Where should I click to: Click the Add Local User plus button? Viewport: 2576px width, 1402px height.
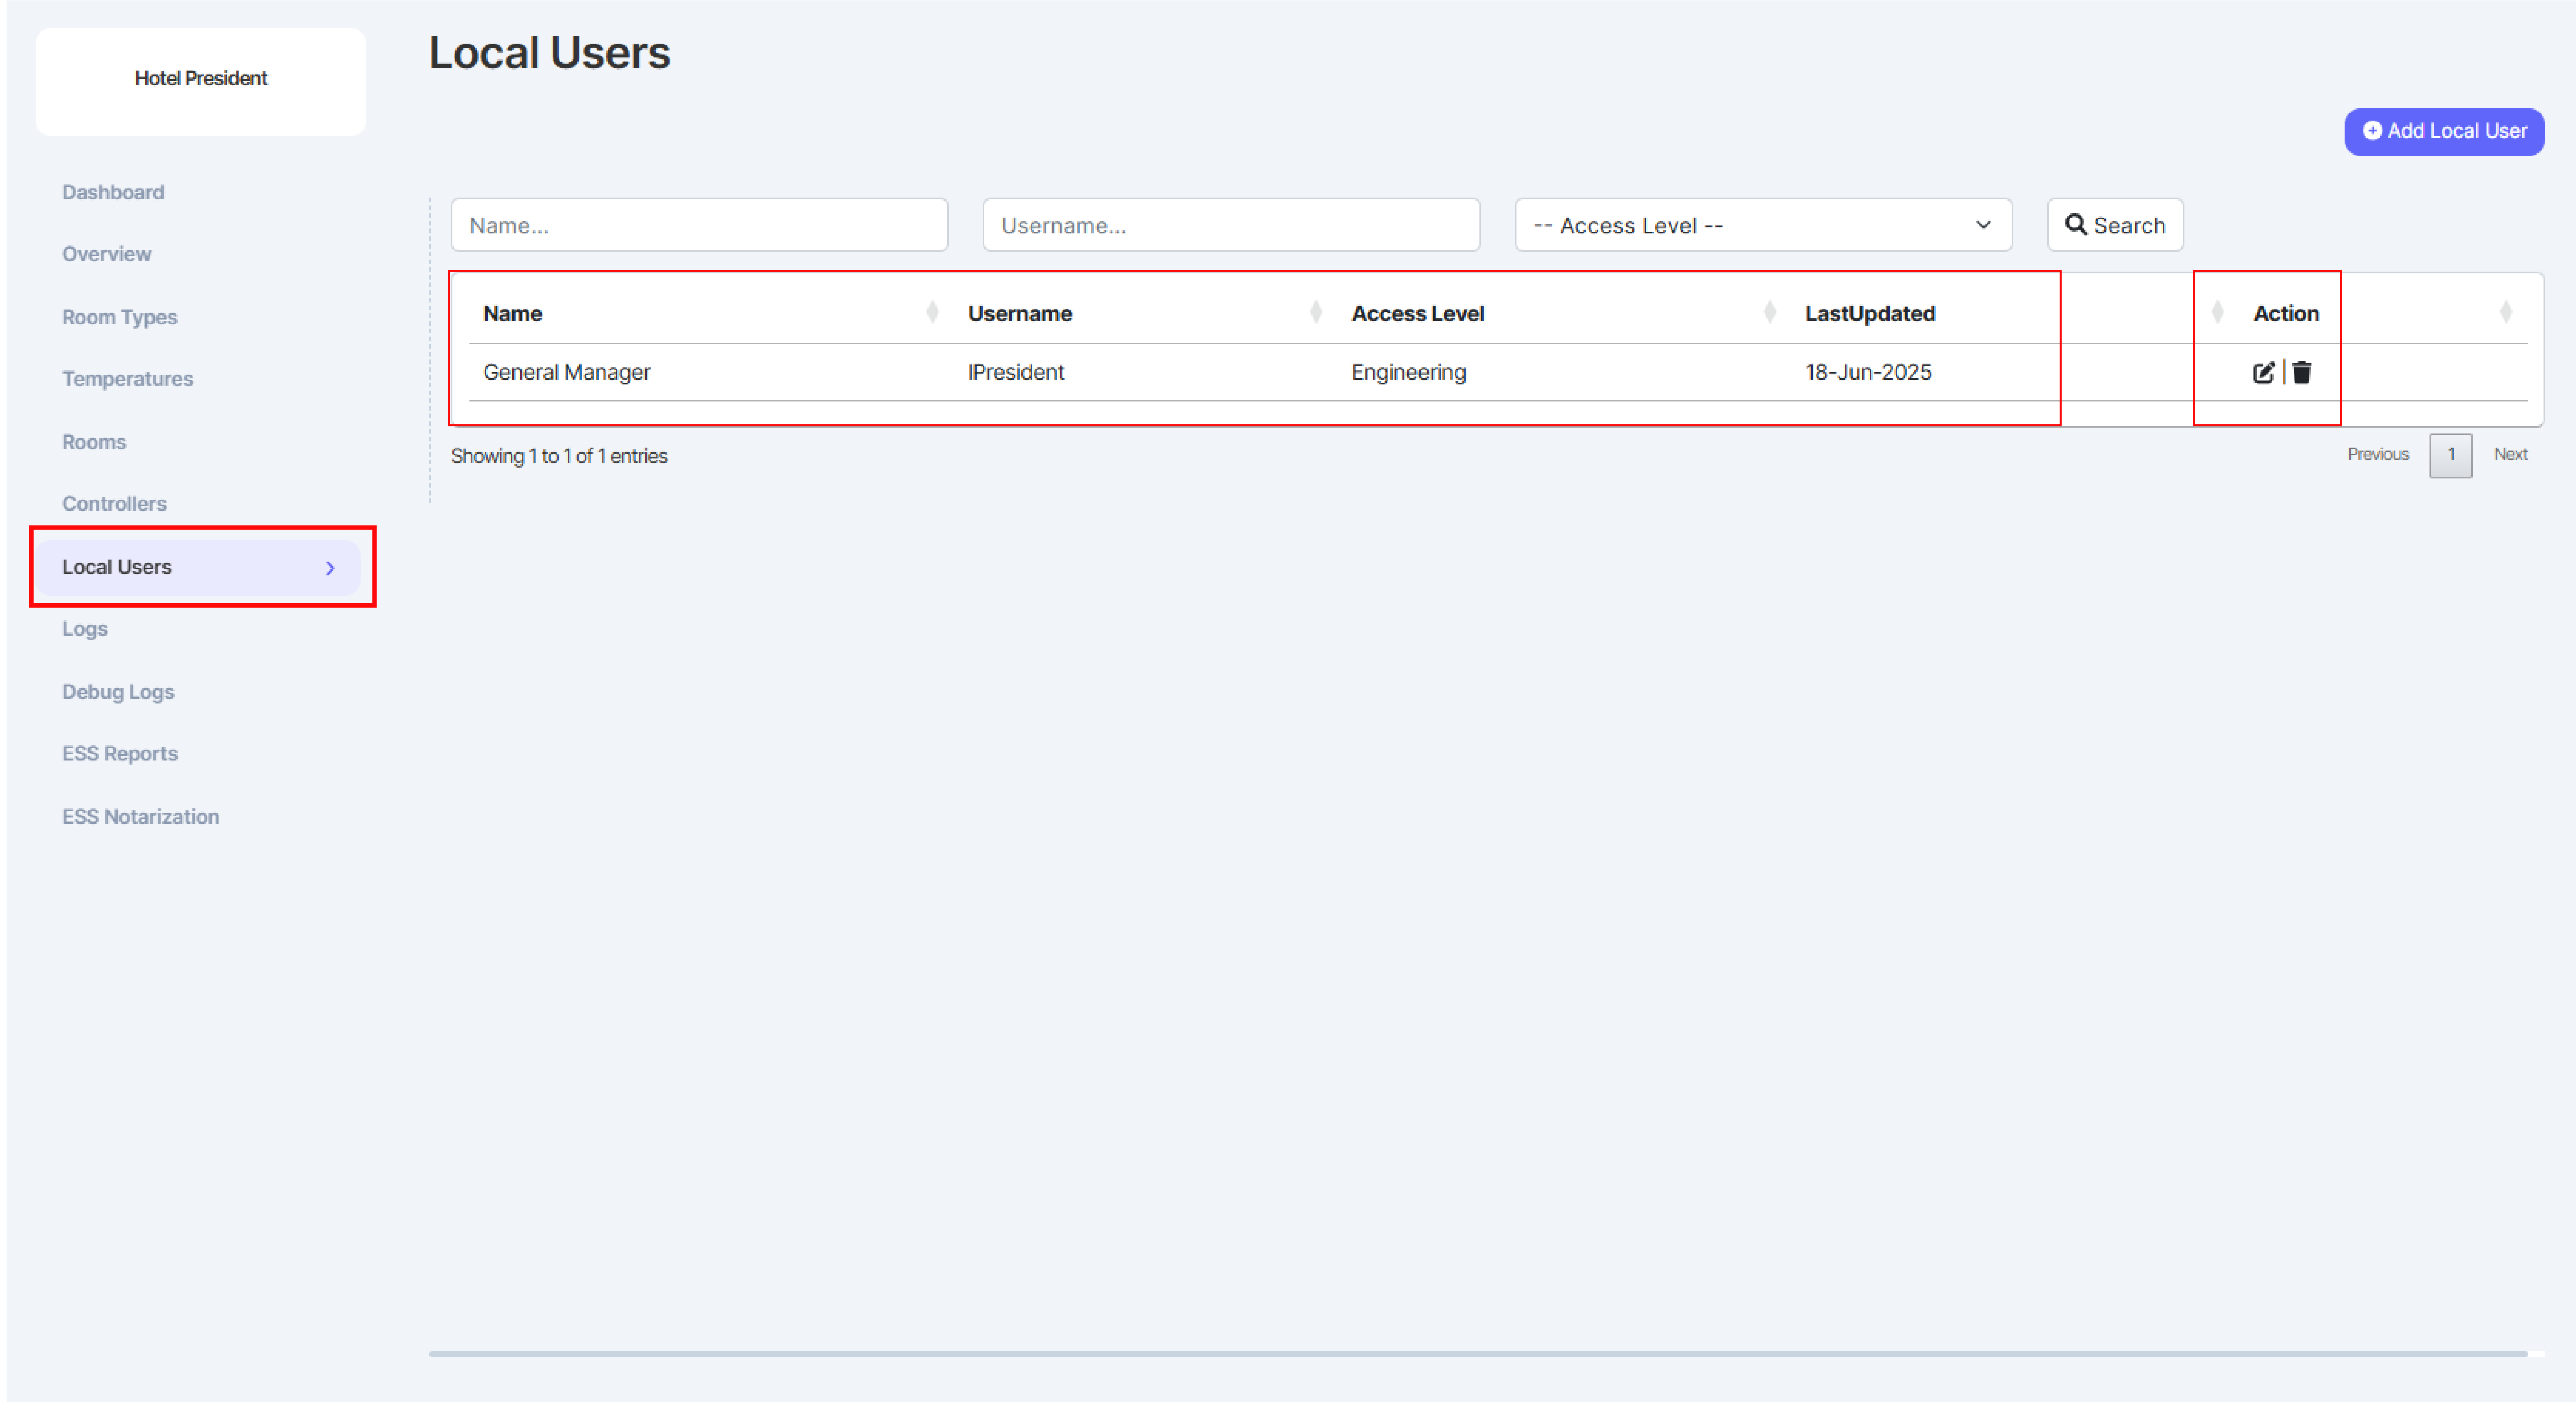(2444, 131)
